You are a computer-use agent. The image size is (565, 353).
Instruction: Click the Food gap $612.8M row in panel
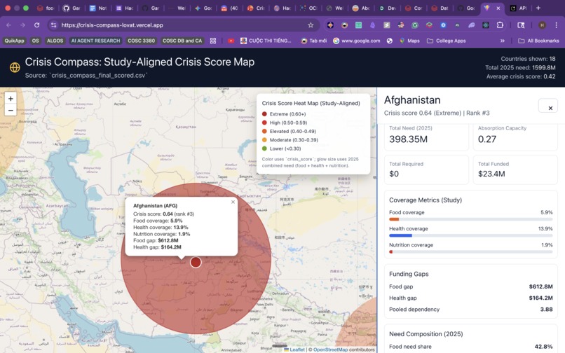470,286
